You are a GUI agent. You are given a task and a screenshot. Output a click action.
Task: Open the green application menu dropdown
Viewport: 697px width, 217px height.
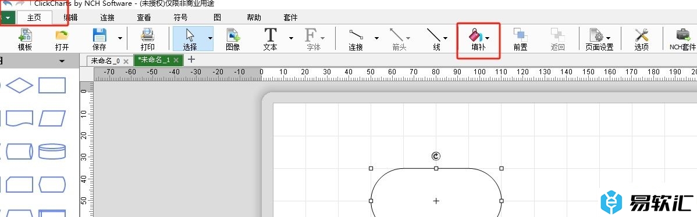(8, 18)
